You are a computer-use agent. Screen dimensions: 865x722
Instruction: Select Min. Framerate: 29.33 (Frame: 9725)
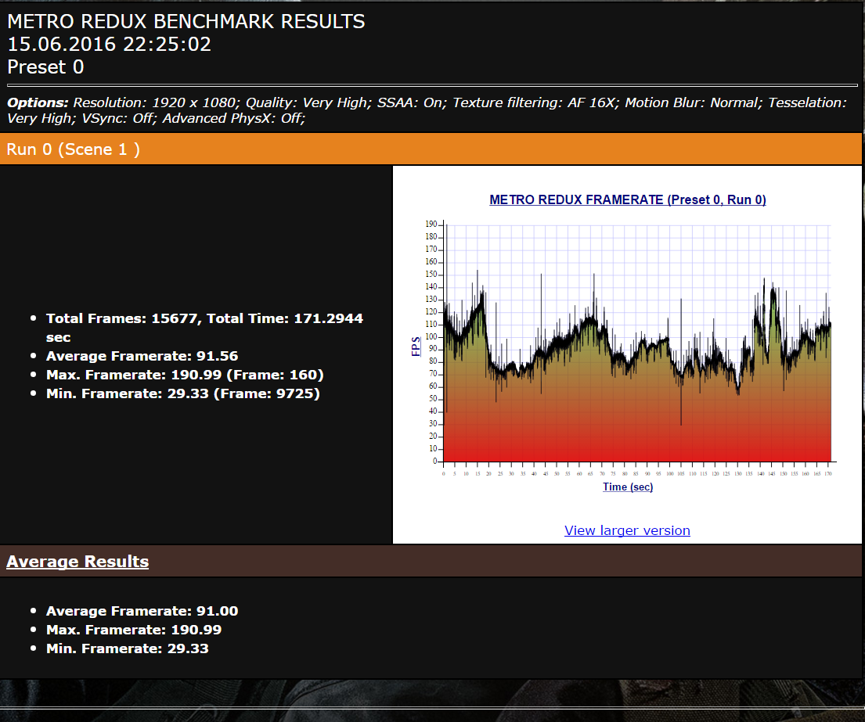click(182, 393)
